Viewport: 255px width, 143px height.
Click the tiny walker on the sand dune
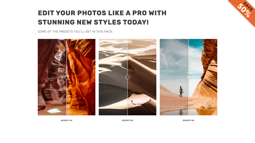(132, 102)
